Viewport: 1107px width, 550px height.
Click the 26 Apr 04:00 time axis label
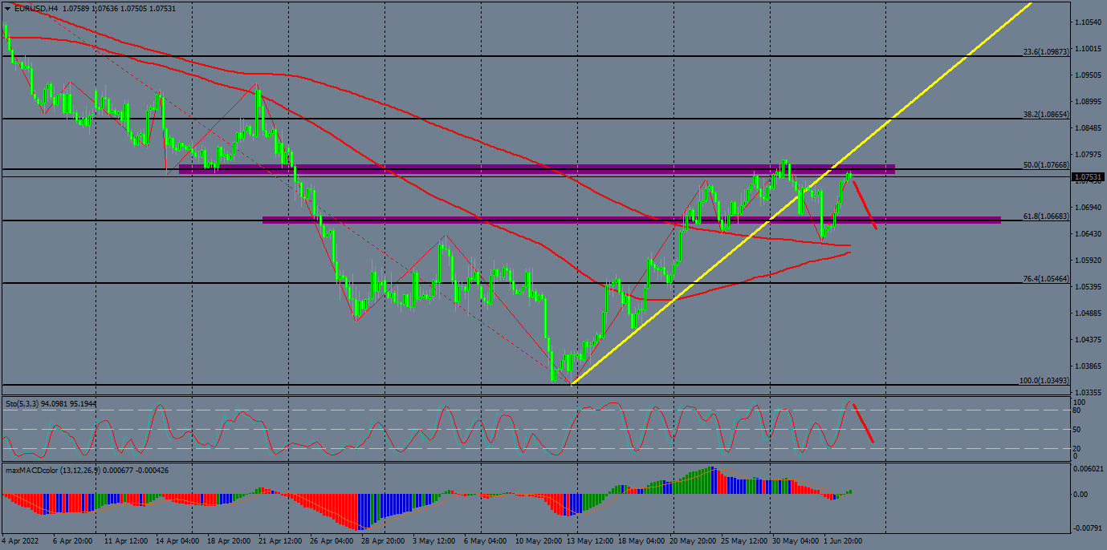[x=331, y=541]
